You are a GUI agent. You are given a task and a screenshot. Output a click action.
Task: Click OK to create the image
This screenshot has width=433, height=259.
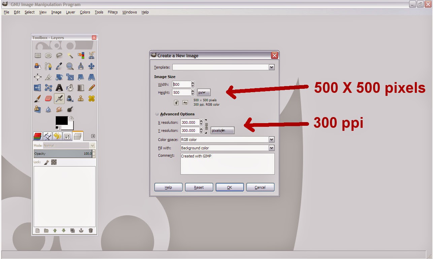(x=230, y=187)
